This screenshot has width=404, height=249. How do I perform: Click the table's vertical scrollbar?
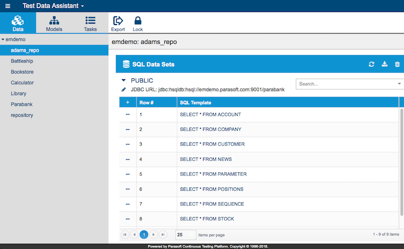[x=402, y=162]
